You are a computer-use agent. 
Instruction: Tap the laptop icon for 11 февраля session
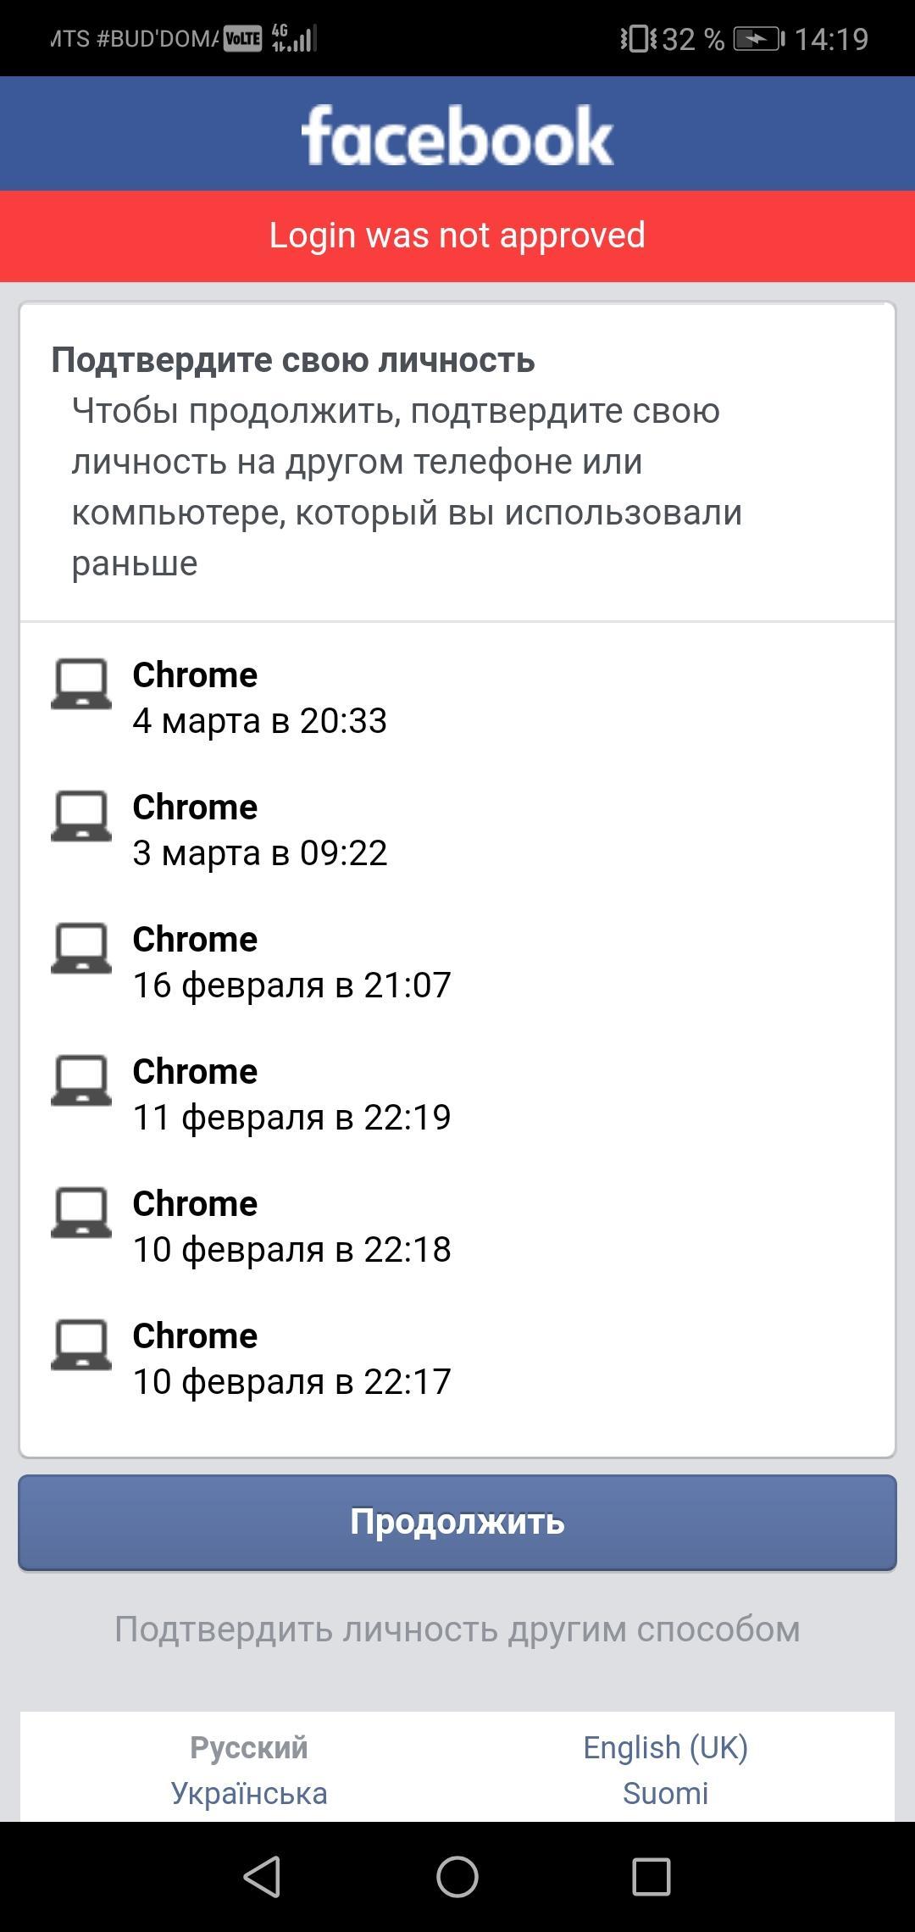pyautogui.click(x=81, y=1080)
